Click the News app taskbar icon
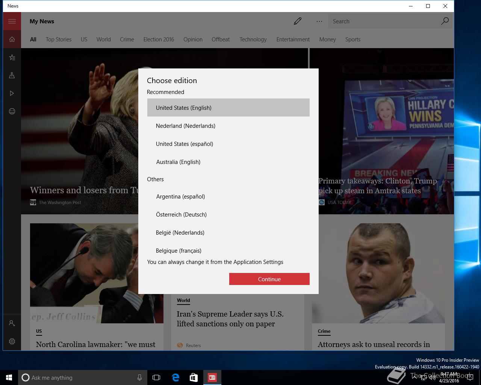Image resolution: width=481 pixels, height=385 pixels. click(212, 377)
